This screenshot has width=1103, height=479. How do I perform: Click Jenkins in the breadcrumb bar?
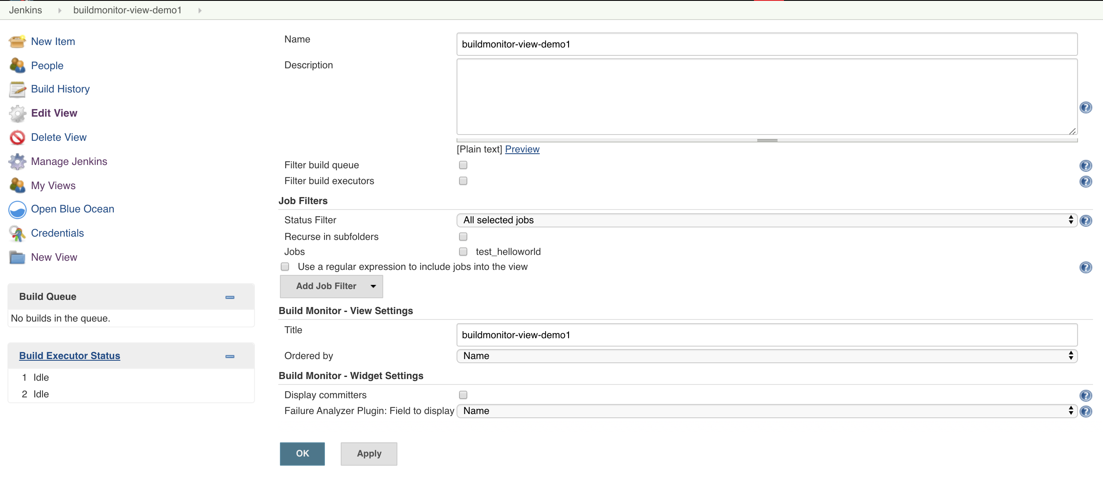pyautogui.click(x=25, y=10)
